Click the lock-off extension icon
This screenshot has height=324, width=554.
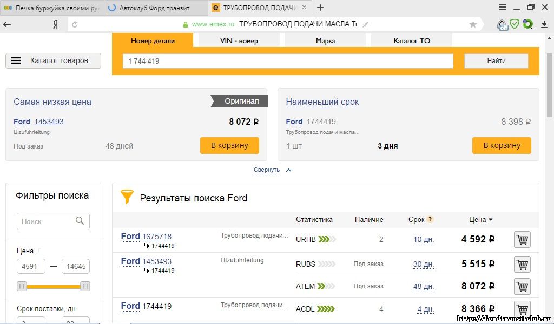click(502, 25)
